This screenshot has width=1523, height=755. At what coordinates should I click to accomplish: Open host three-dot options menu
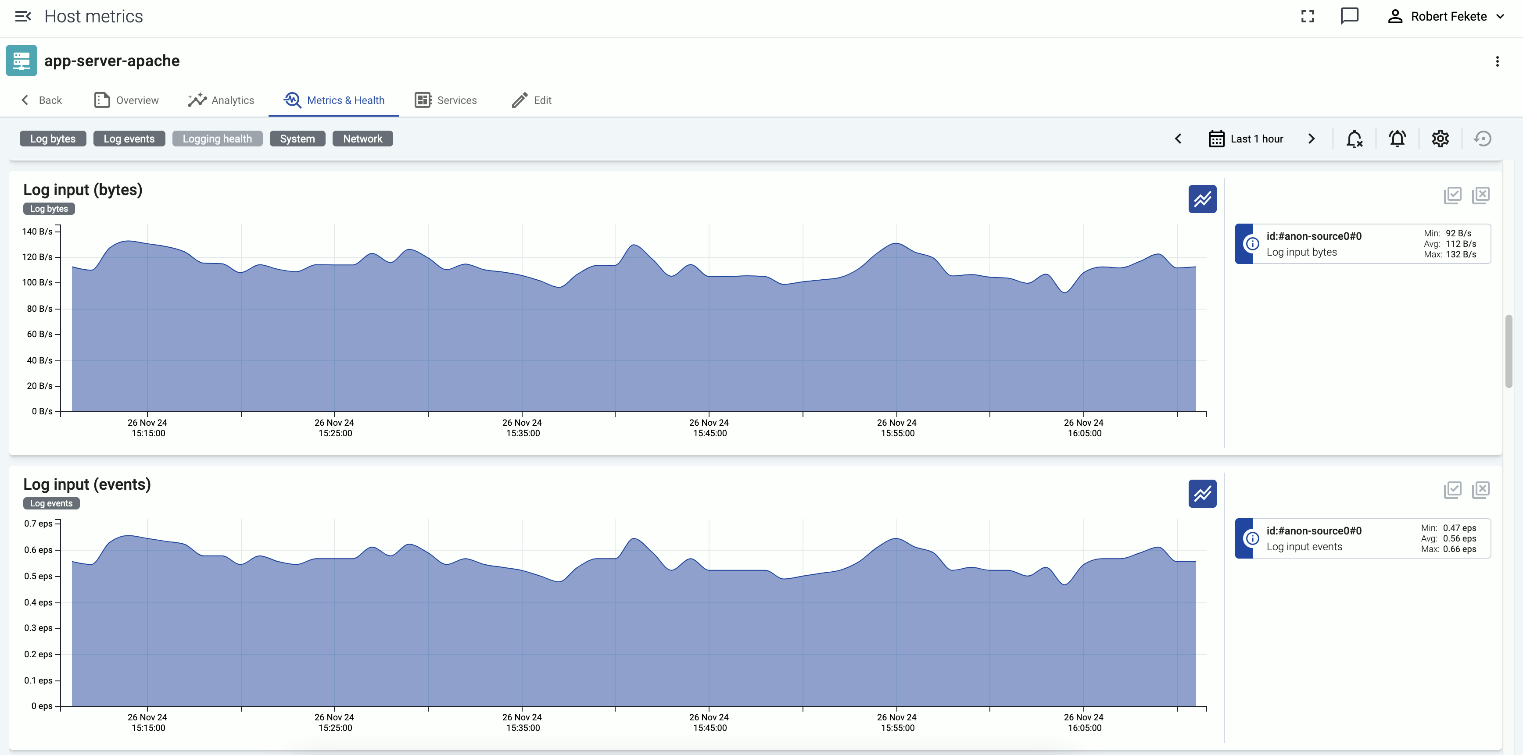1497,61
